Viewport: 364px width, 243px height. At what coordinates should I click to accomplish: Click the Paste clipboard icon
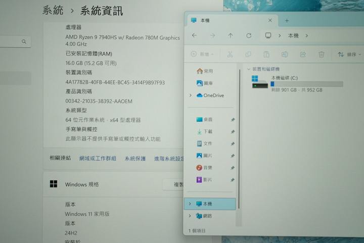[266, 54]
